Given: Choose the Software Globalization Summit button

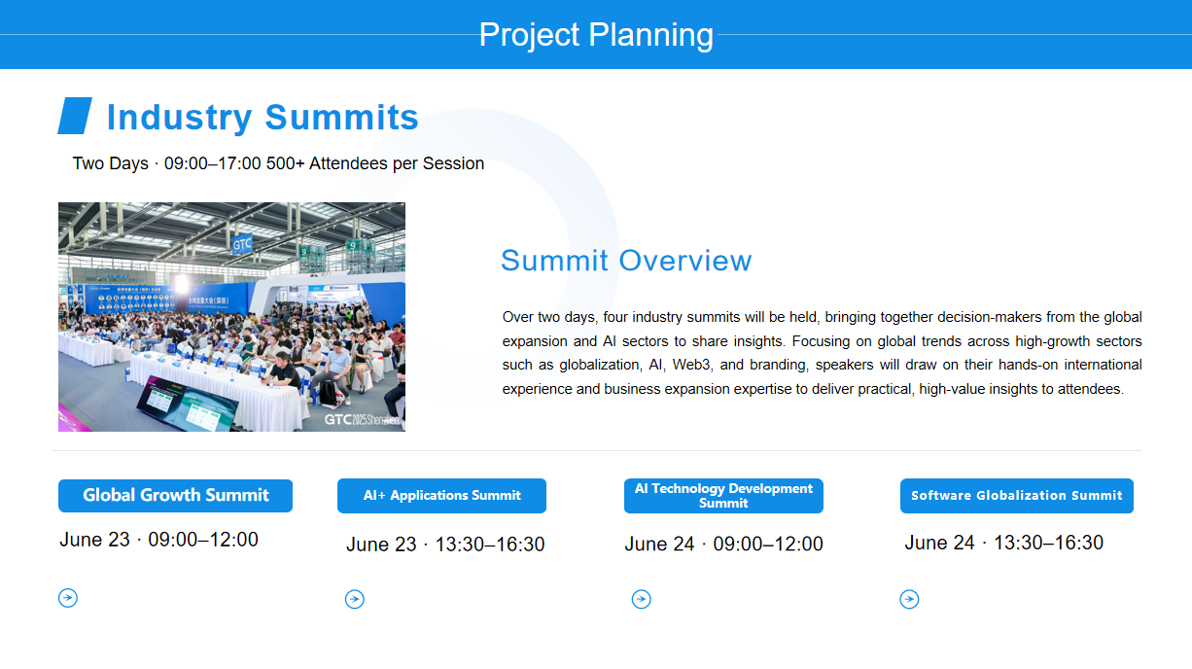Looking at the screenshot, I should (1017, 496).
